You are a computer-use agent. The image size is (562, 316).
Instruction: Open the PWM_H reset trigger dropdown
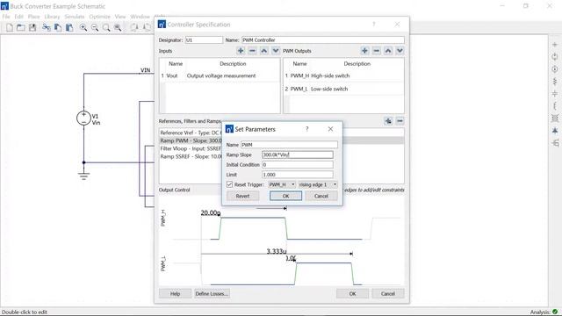282,184
